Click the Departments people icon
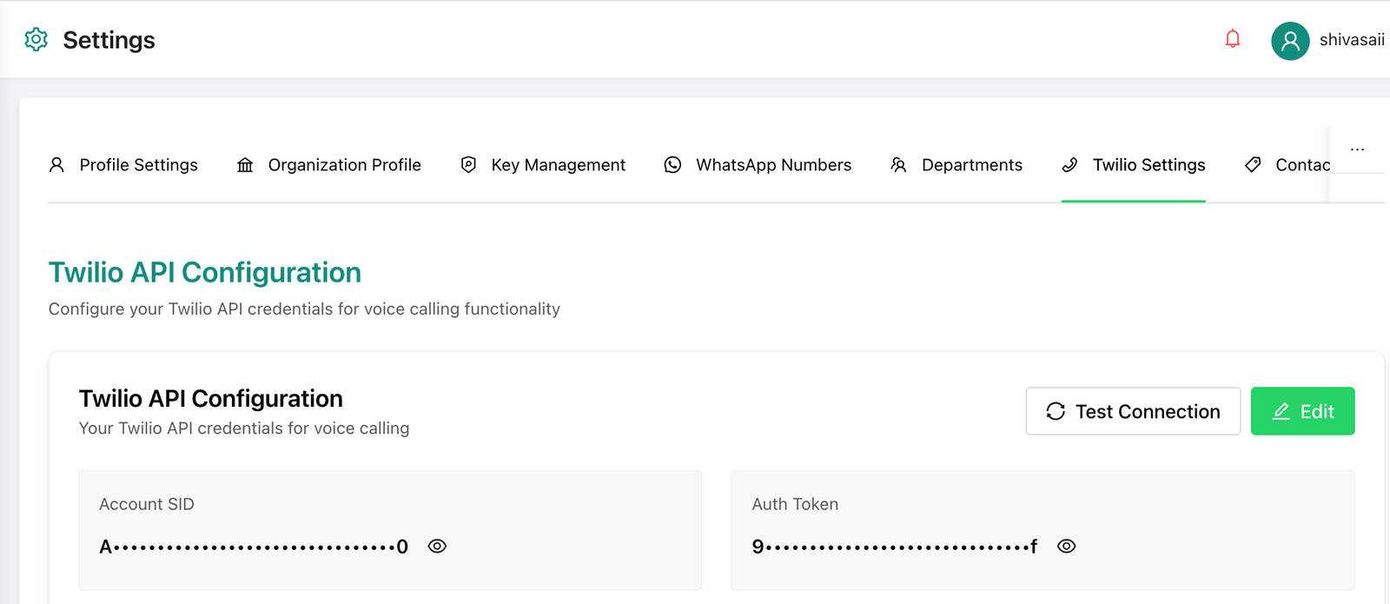Image resolution: width=1390 pixels, height=604 pixels. (x=898, y=165)
